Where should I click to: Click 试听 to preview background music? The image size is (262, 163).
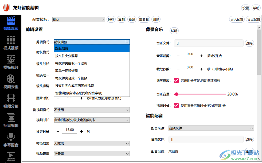[174, 31]
